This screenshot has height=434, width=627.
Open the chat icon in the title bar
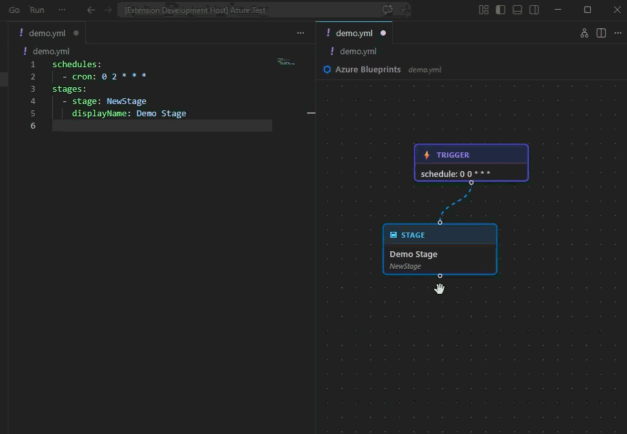point(387,10)
